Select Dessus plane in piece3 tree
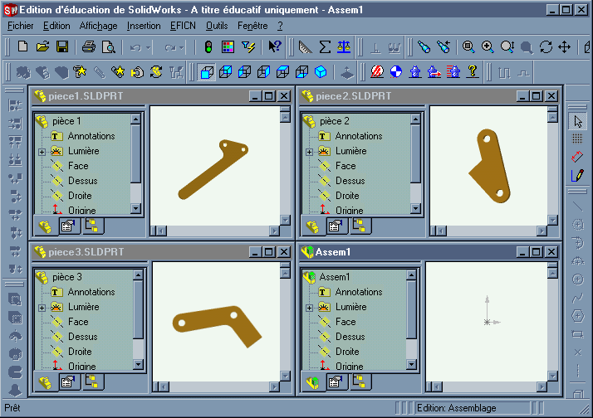This screenshot has width=593, height=418. (x=83, y=337)
